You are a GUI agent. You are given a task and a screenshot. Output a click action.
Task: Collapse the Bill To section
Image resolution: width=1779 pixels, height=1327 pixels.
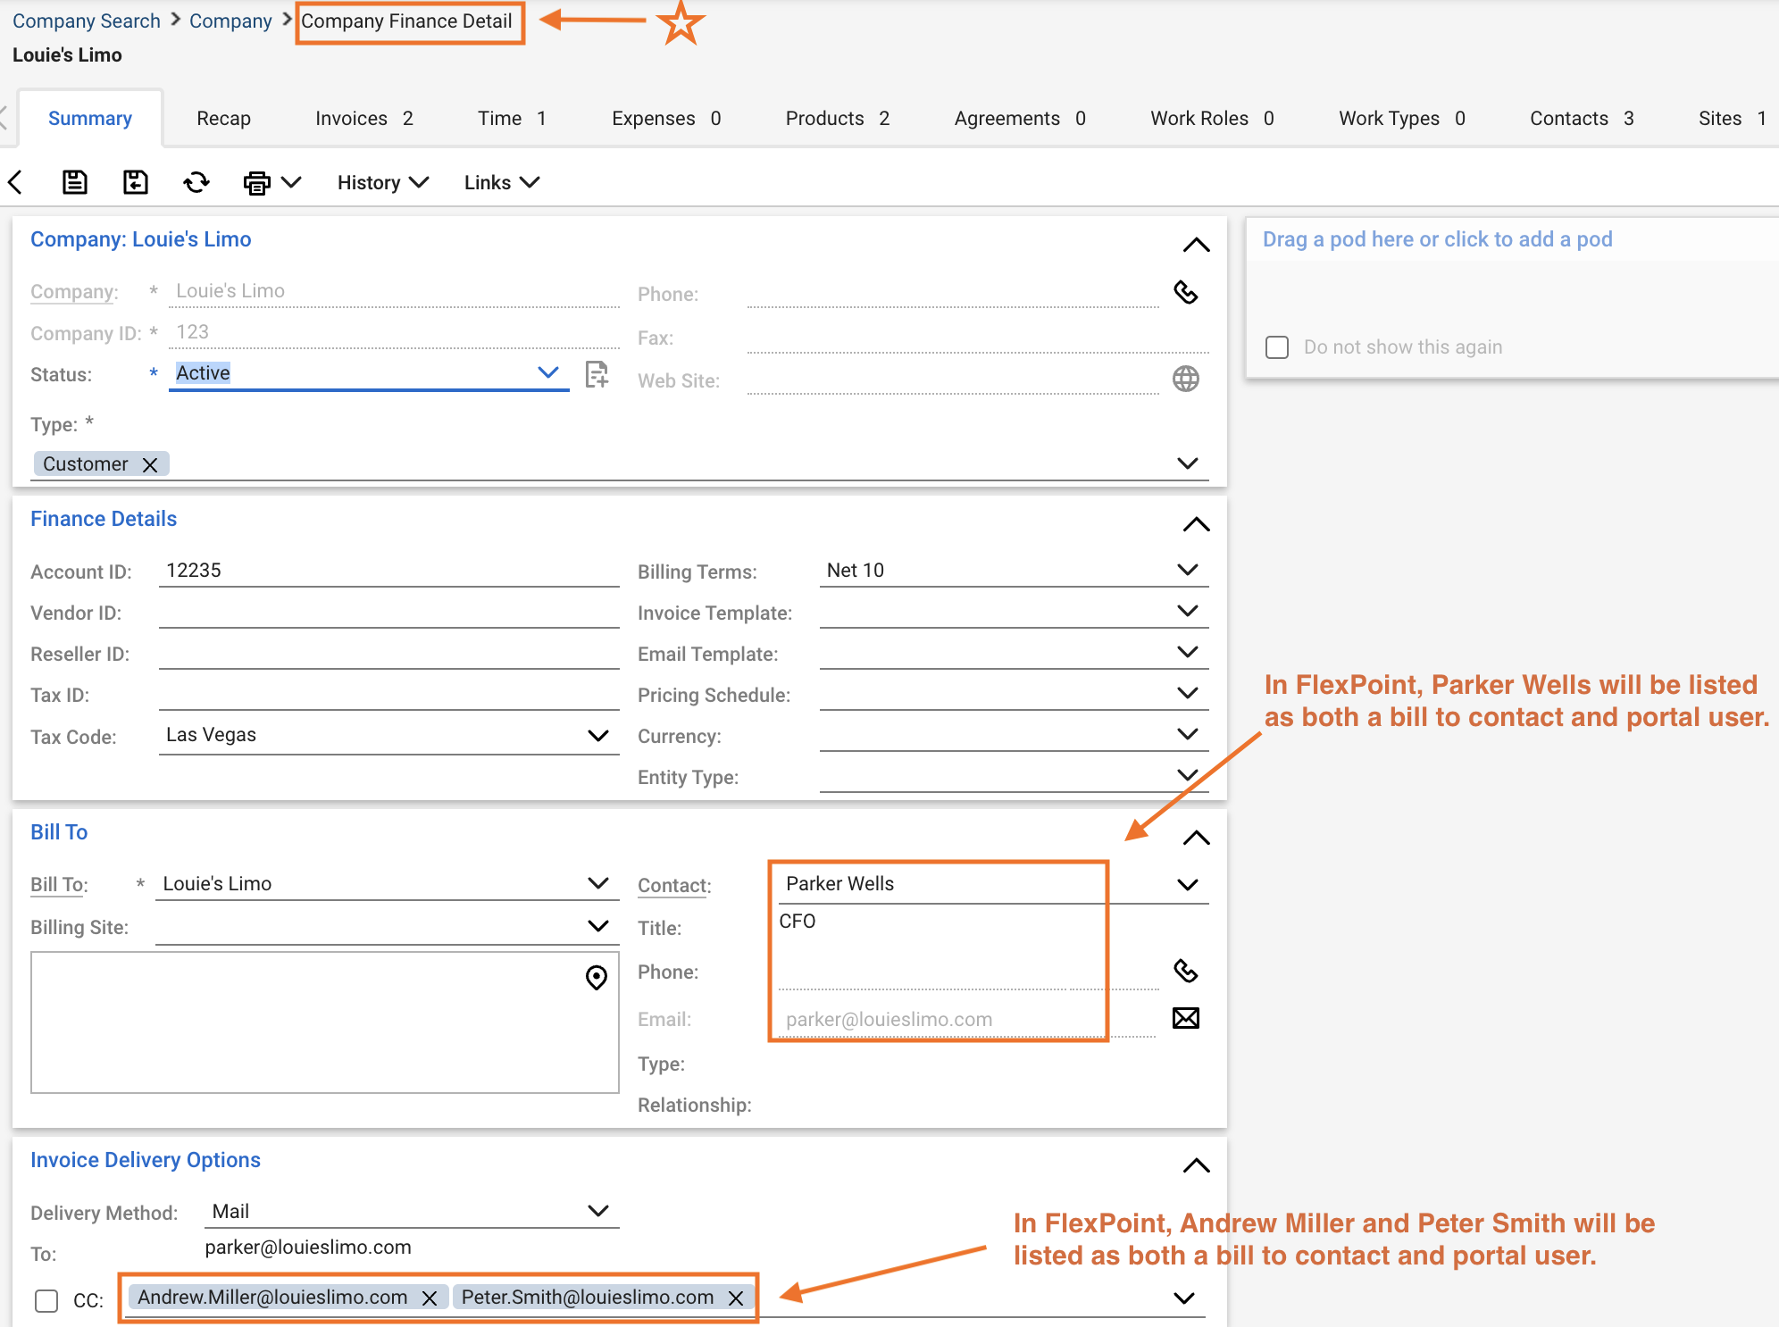(1197, 838)
